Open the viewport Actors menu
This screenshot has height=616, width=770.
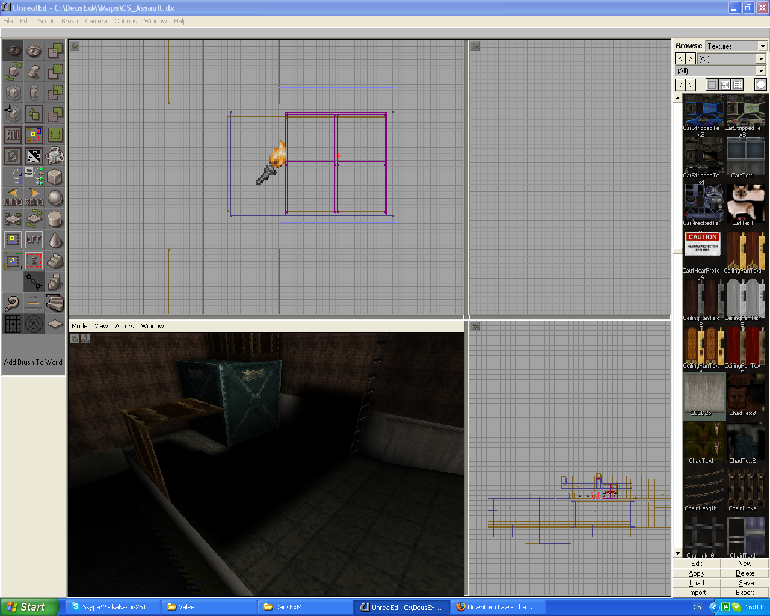coord(125,326)
